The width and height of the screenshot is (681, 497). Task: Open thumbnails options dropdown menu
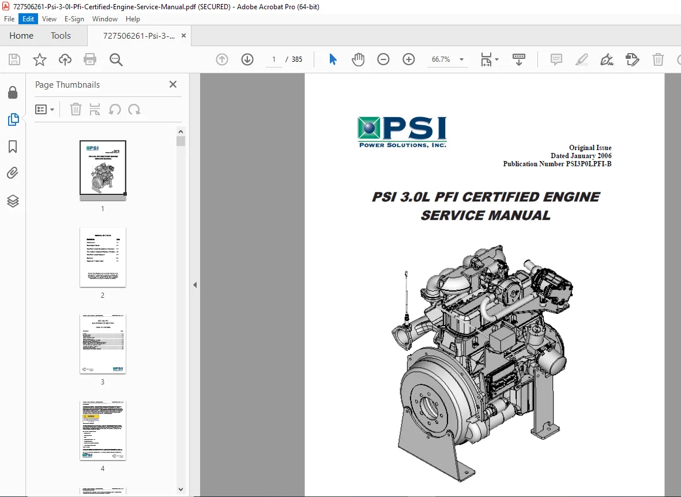click(x=45, y=109)
